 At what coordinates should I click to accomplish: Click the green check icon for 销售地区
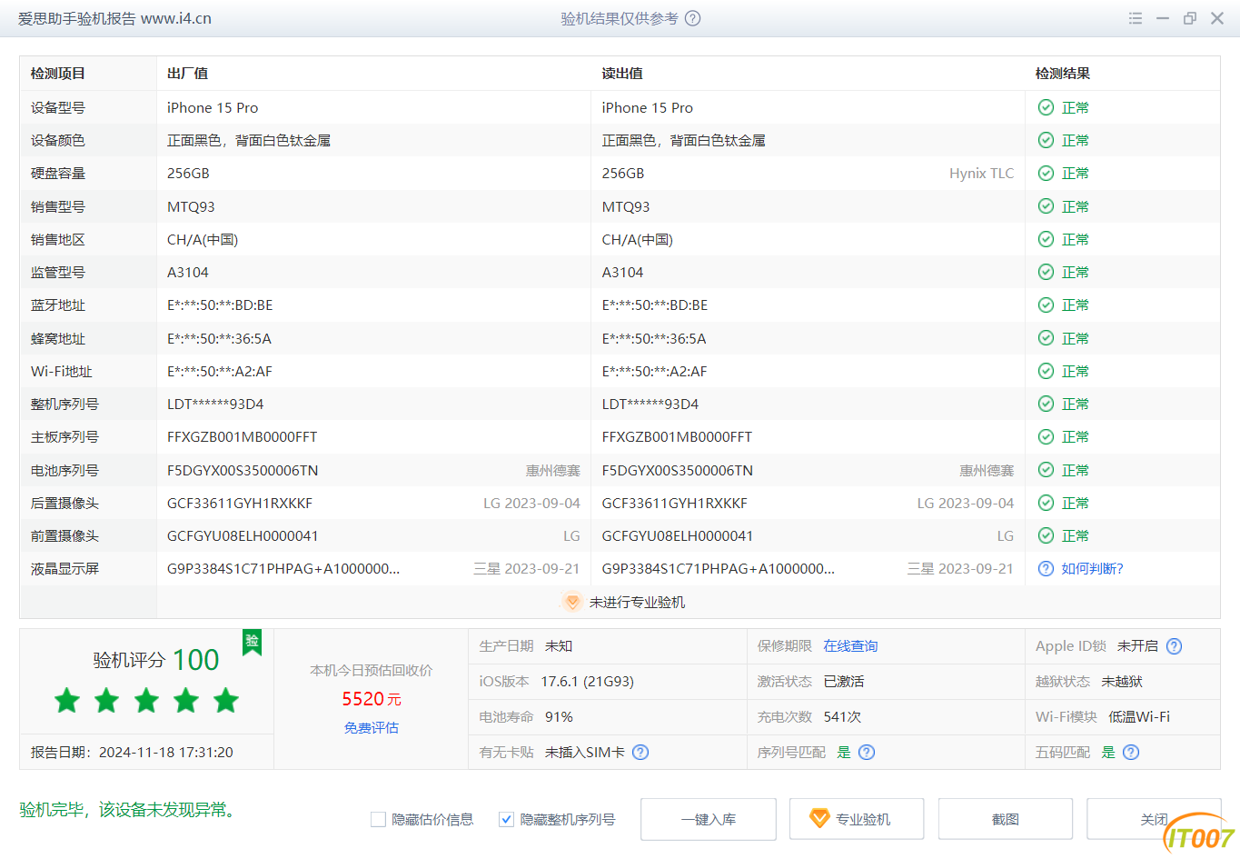[x=1046, y=239]
